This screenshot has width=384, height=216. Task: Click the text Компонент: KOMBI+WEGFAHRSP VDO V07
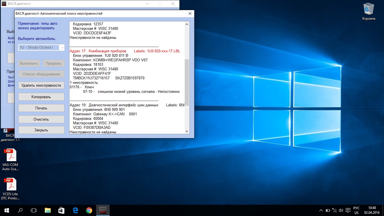110,60
